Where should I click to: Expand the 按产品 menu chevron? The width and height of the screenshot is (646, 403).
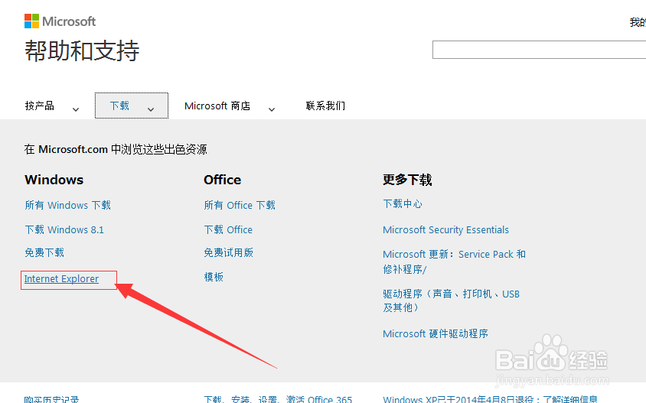click(x=76, y=109)
